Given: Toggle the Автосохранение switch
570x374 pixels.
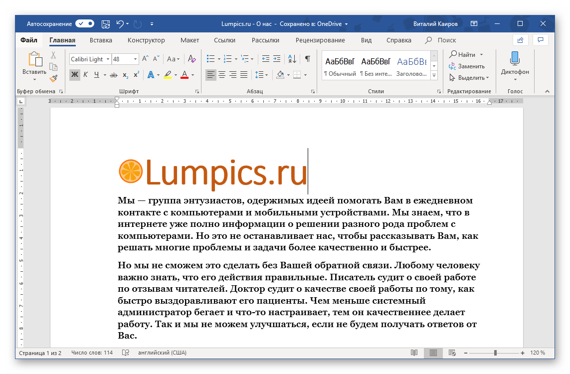Looking at the screenshot, I should (x=85, y=23).
